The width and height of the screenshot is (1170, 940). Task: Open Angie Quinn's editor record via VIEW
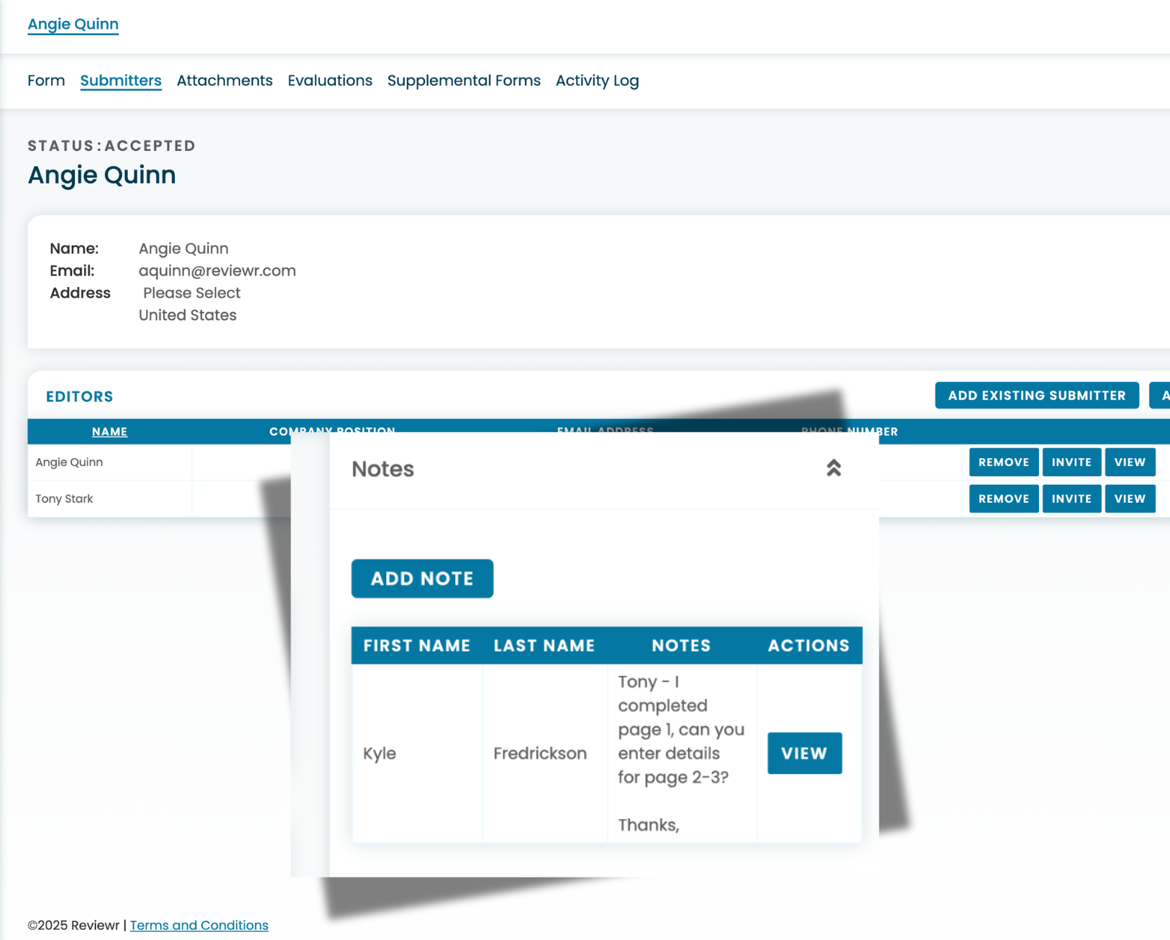pyautogui.click(x=1130, y=462)
